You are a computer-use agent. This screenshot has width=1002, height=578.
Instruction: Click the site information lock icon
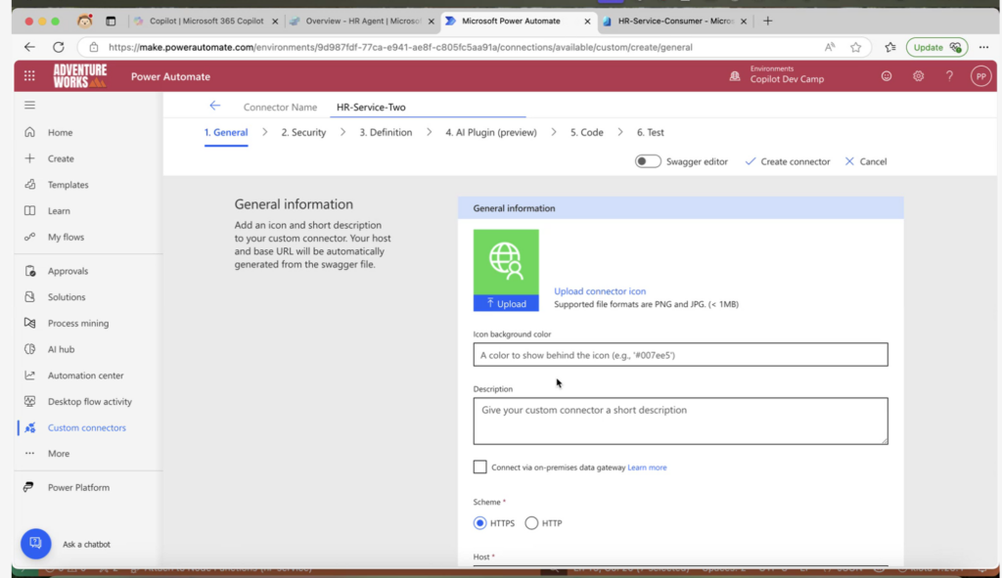pos(94,47)
